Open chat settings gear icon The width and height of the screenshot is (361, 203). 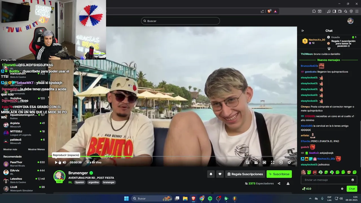[342, 189]
